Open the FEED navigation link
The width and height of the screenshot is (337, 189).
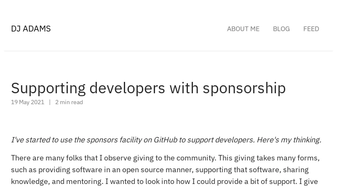tap(311, 29)
